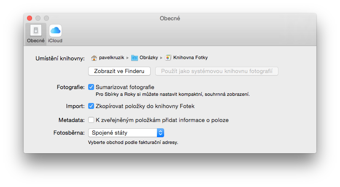Click the Obrázky path segment text
This screenshot has height=187, width=340.
[x=149, y=58]
